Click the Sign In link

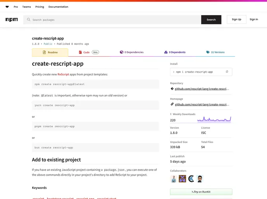pos(254,19)
